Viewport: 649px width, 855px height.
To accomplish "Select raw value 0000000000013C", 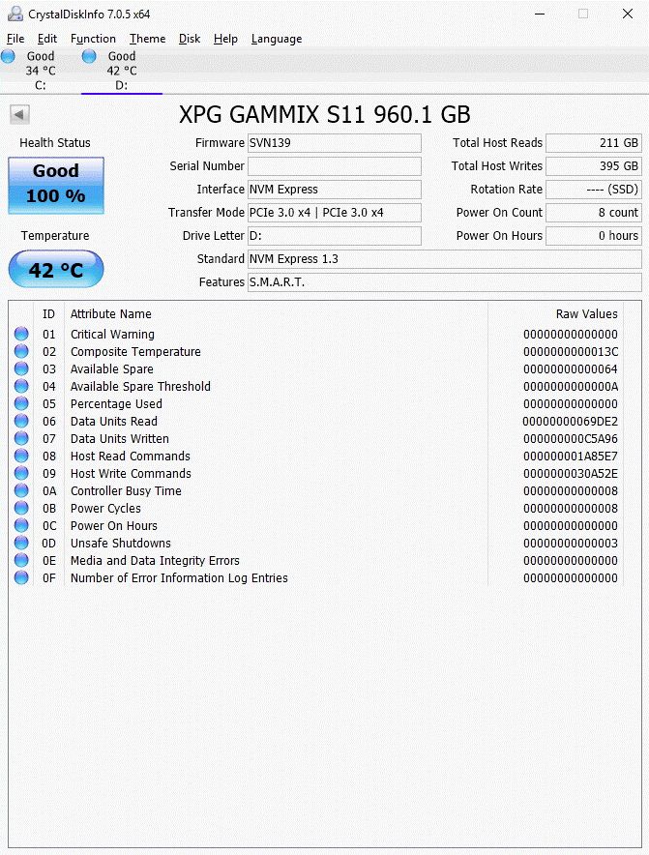I will coord(571,352).
